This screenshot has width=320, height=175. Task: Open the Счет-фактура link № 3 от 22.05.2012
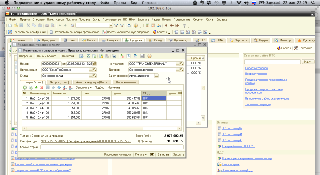86,141
